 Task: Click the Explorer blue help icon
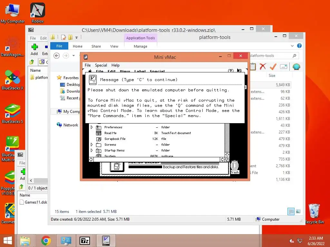[299, 46]
